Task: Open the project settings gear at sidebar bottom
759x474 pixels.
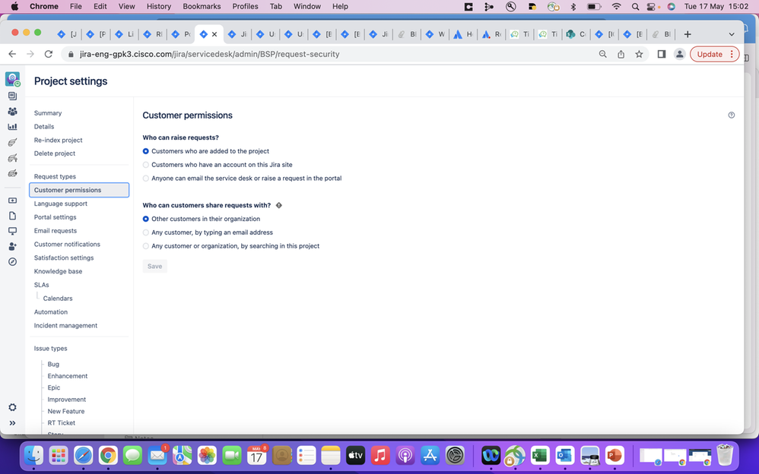Action: (x=12, y=407)
